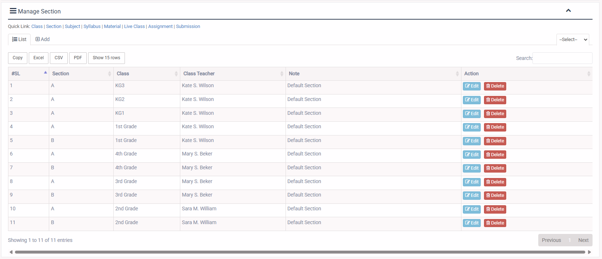This screenshot has width=602, height=259.
Task: Open the Syllabus quick link
Action: tap(92, 27)
